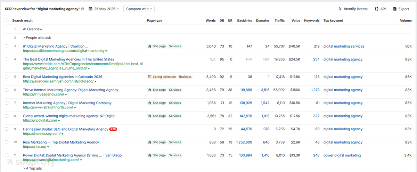The height and width of the screenshot is (172, 417).
Task: Click the Identify intents sparkle icon
Action: (340, 9)
